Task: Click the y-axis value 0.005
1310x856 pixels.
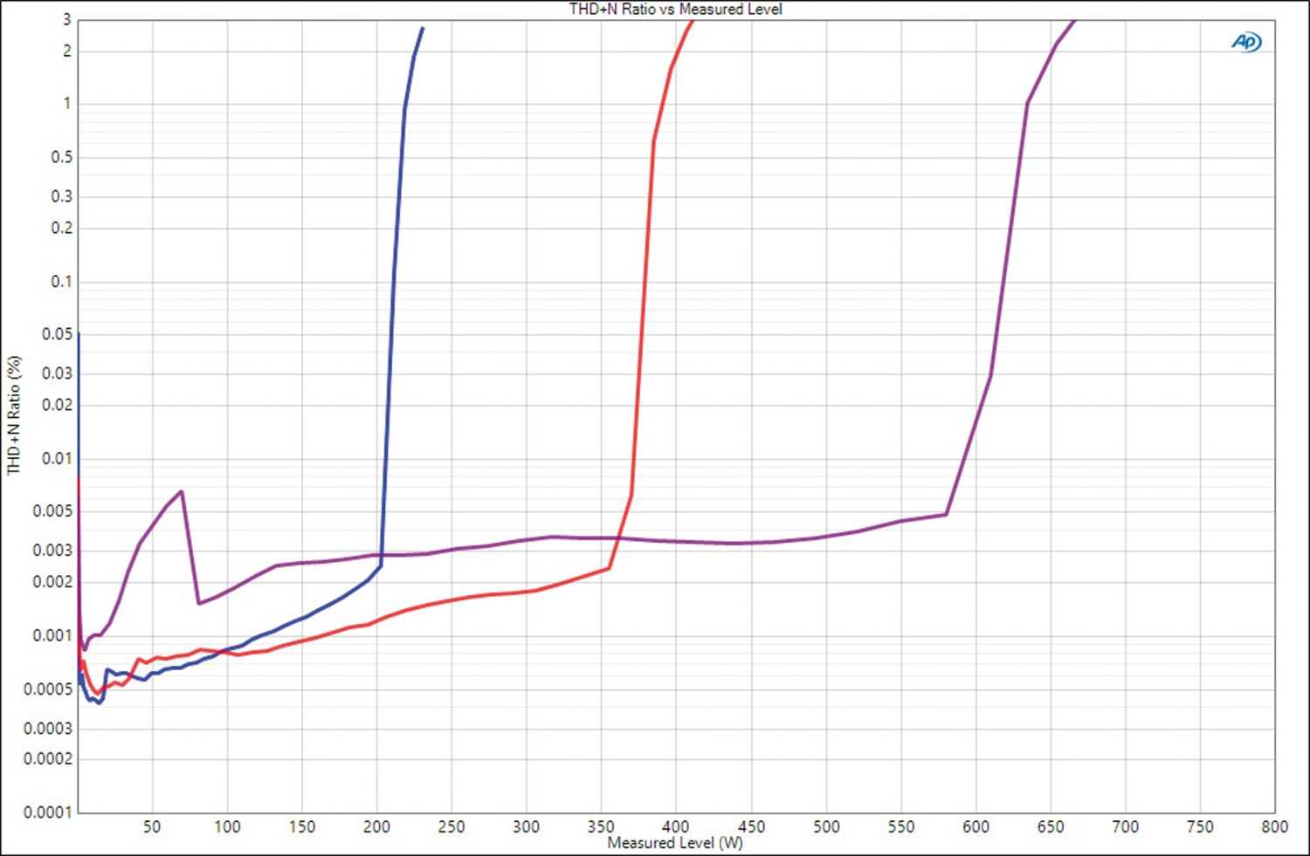Action: (x=53, y=511)
